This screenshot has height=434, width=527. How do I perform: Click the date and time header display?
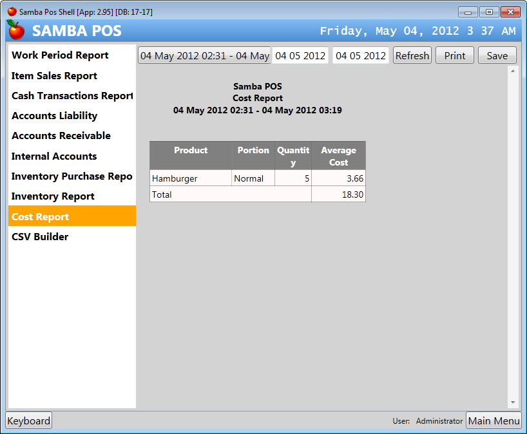coord(417,31)
